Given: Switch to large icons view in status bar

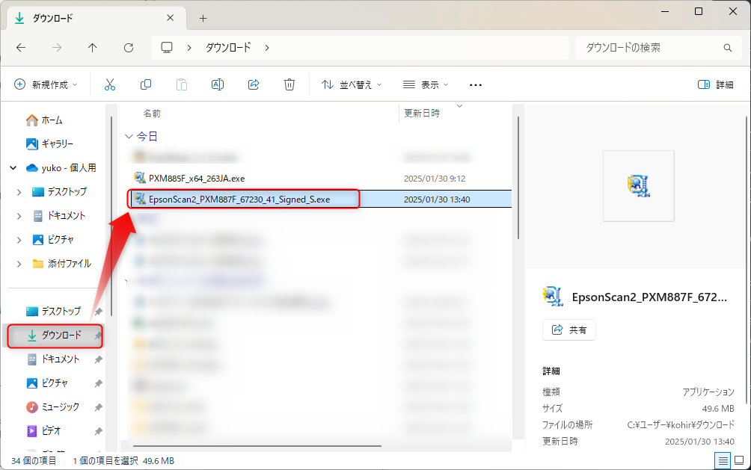Looking at the screenshot, I should point(739,461).
